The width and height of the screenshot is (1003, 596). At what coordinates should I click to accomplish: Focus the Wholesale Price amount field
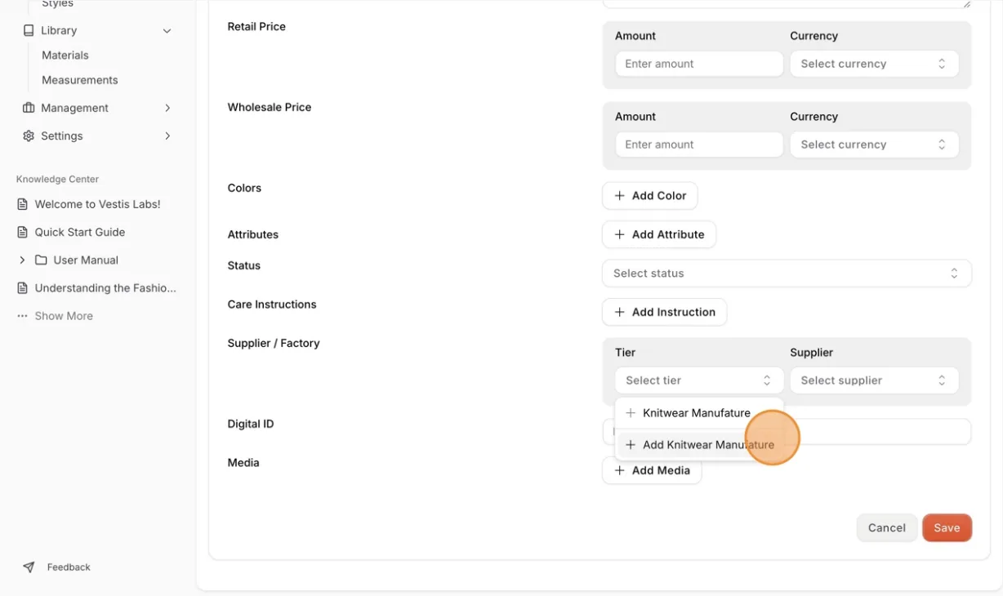(699, 145)
